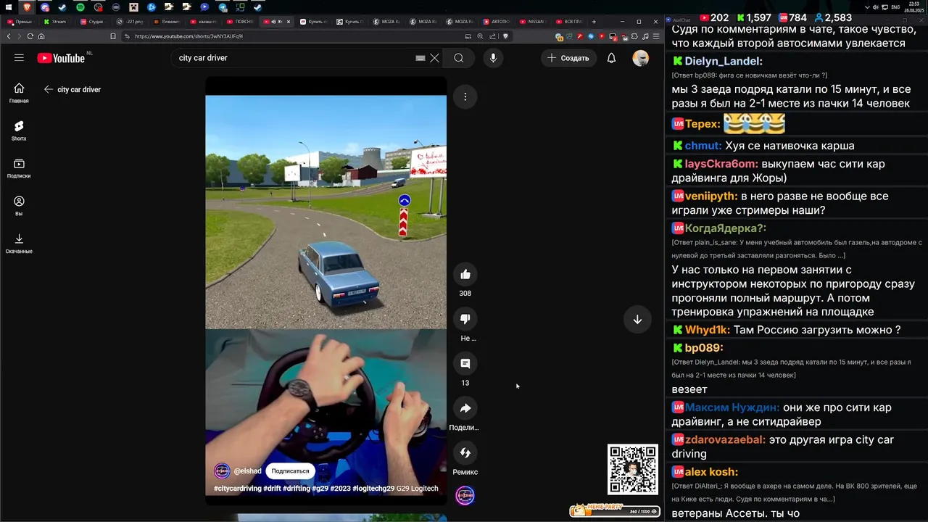Open the #citycardriving hashtag link
This screenshot has width=928, height=522.
[237, 489]
